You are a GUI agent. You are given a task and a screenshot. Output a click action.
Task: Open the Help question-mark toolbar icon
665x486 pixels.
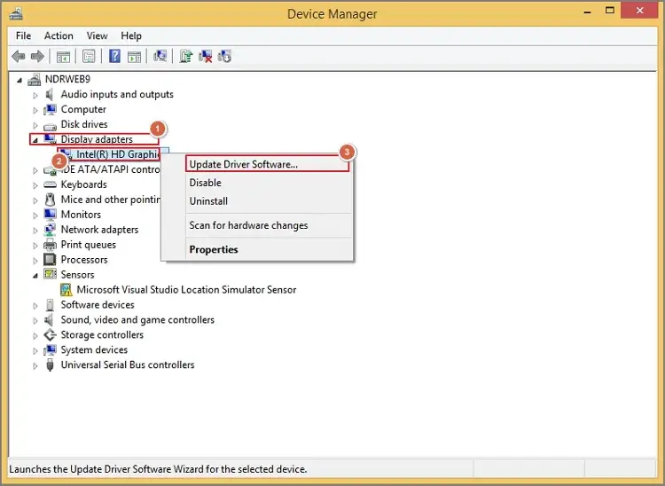(x=114, y=56)
